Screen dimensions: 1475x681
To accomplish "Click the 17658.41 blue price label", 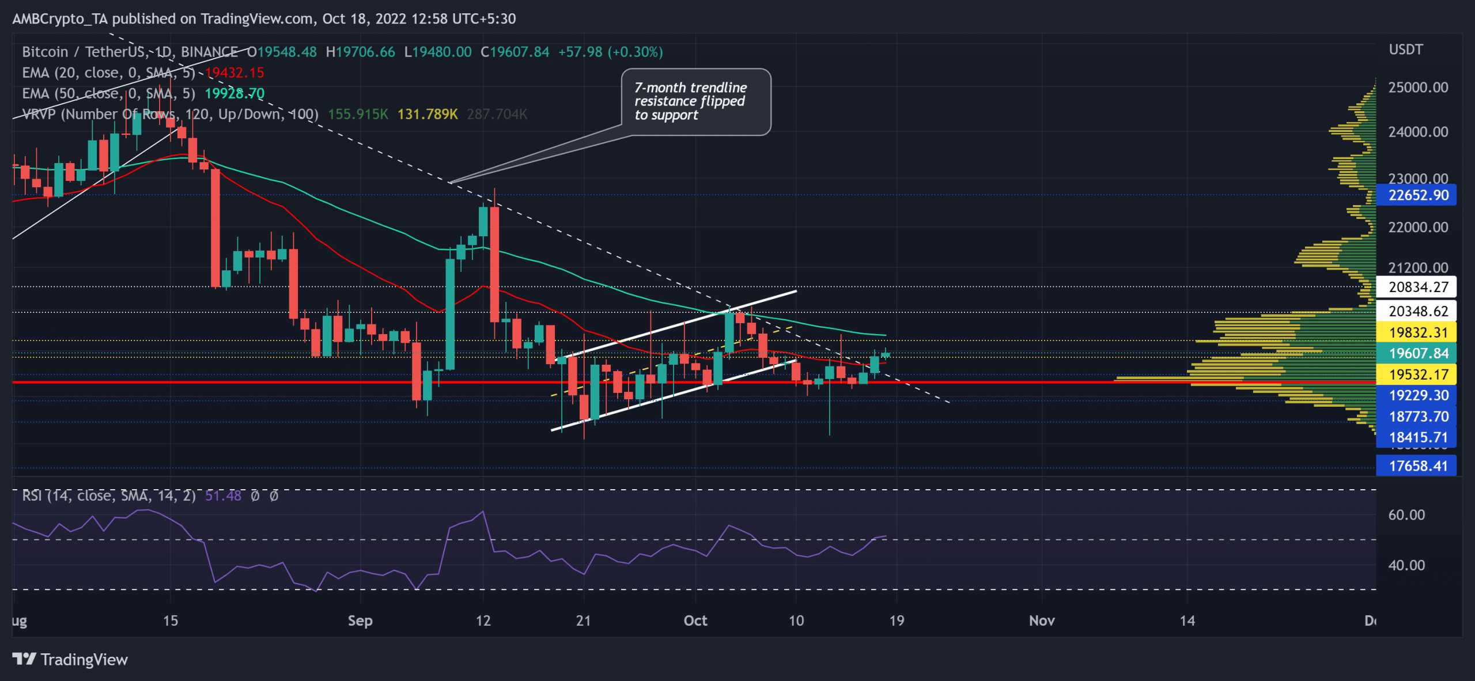I will click(x=1416, y=466).
